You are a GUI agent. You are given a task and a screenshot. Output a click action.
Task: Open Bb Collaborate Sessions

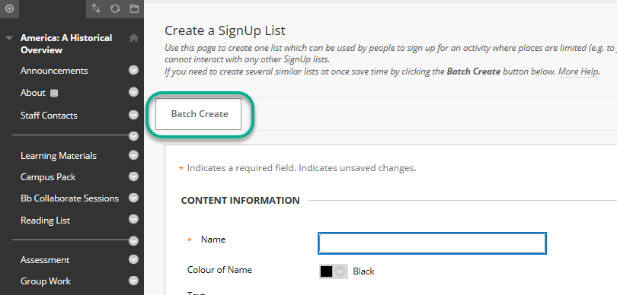click(x=69, y=198)
